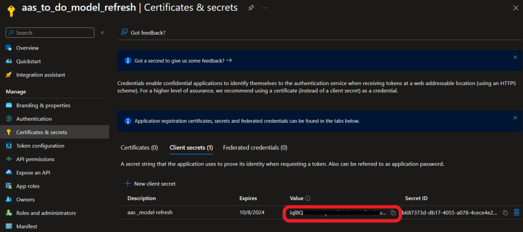This screenshot has width=523, height=232.
Task: Click the info icon in feedback banner
Action: [x=127, y=61]
